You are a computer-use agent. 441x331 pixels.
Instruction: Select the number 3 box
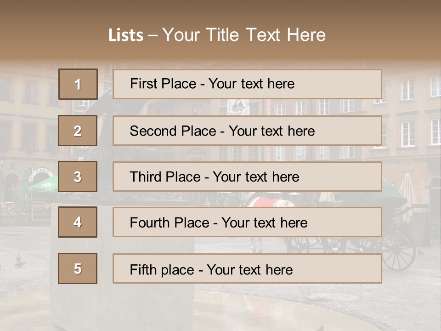pyautogui.click(x=78, y=177)
